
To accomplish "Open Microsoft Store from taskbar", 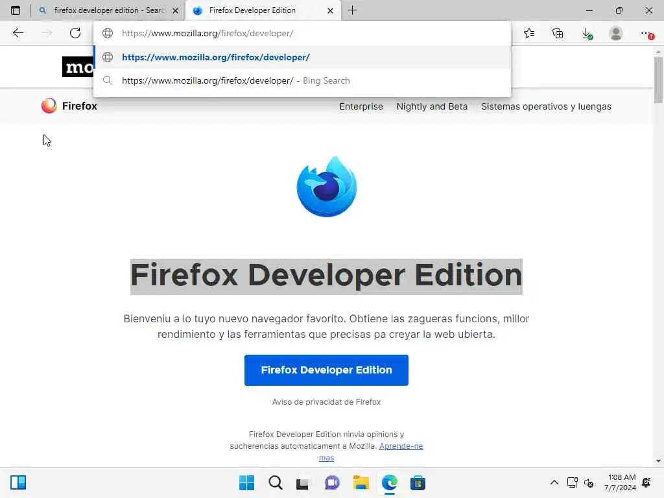I will (418, 482).
